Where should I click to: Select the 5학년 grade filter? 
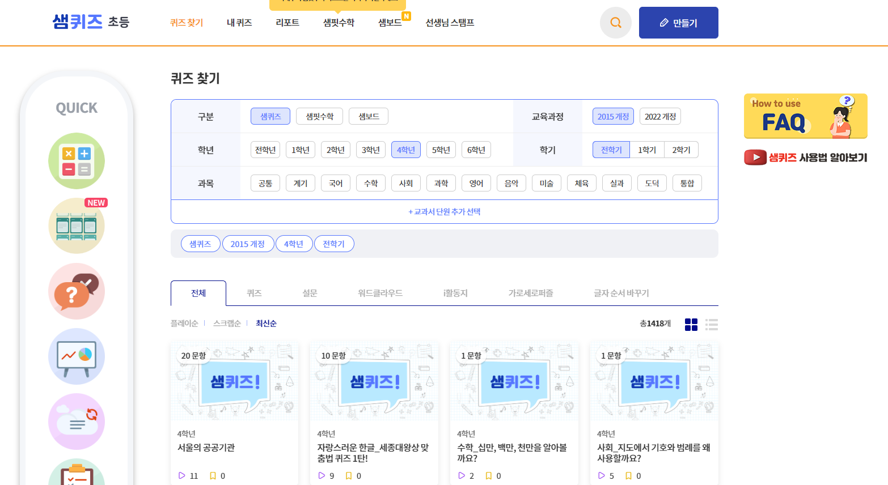441,150
